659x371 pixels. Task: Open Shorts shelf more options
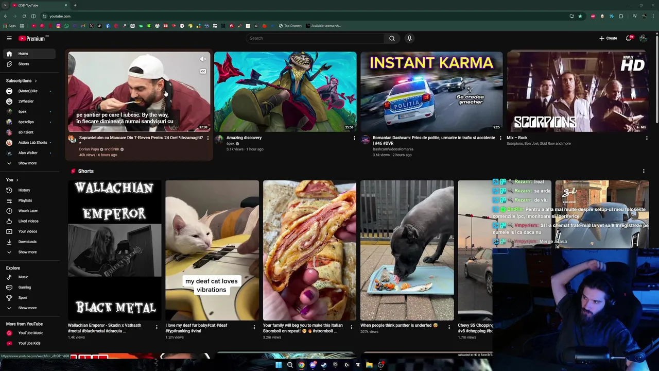pos(644,171)
